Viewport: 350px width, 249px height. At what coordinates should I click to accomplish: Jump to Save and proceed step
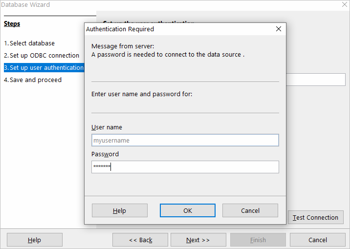click(33, 80)
